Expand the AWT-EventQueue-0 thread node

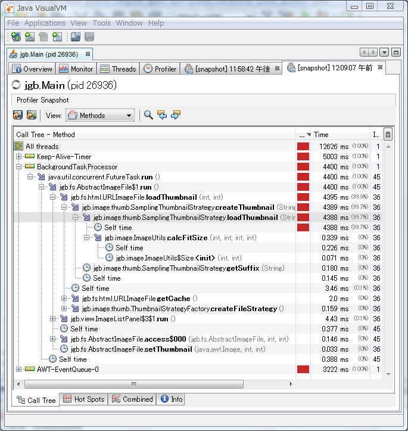(x=18, y=369)
